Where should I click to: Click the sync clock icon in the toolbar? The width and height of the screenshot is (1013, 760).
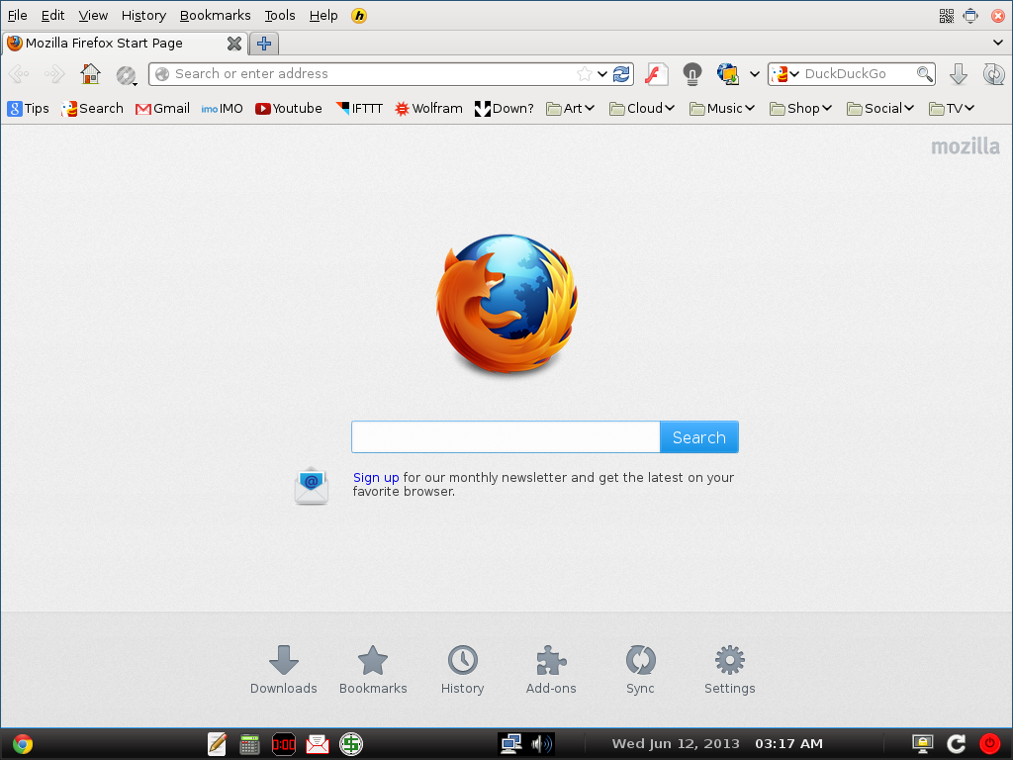pyautogui.click(x=993, y=74)
